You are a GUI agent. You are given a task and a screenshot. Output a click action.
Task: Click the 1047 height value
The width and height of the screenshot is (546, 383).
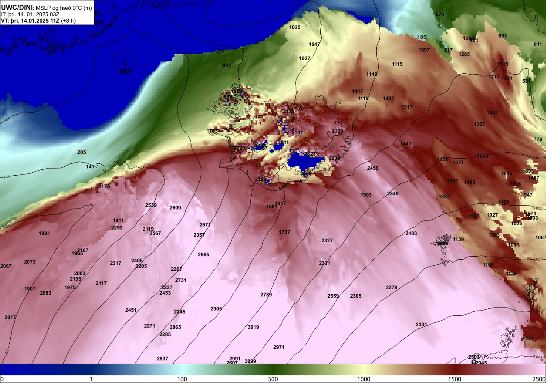(x=314, y=44)
